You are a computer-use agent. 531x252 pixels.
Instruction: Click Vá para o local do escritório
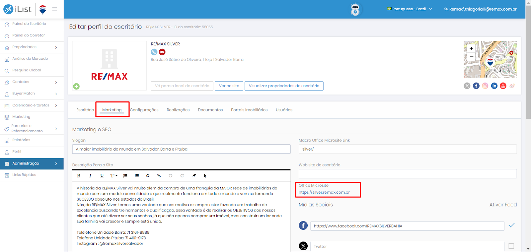pyautogui.click(x=182, y=86)
